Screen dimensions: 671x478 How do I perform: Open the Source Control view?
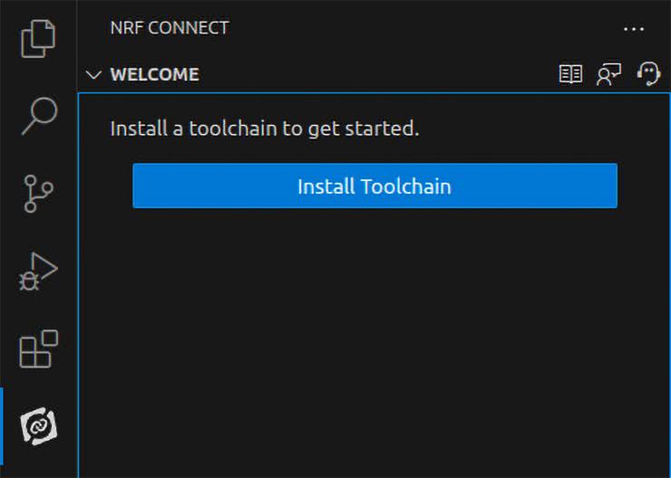(38, 193)
